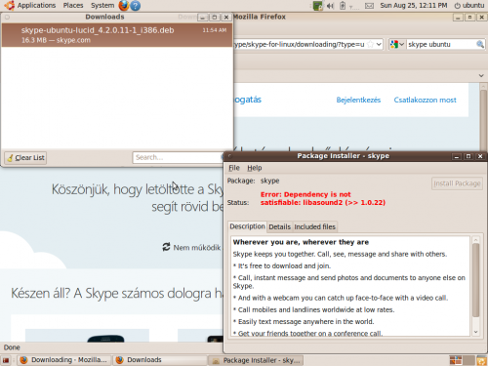Click description scrollbar down arrow
This screenshot has height=366, width=488.
[475, 332]
